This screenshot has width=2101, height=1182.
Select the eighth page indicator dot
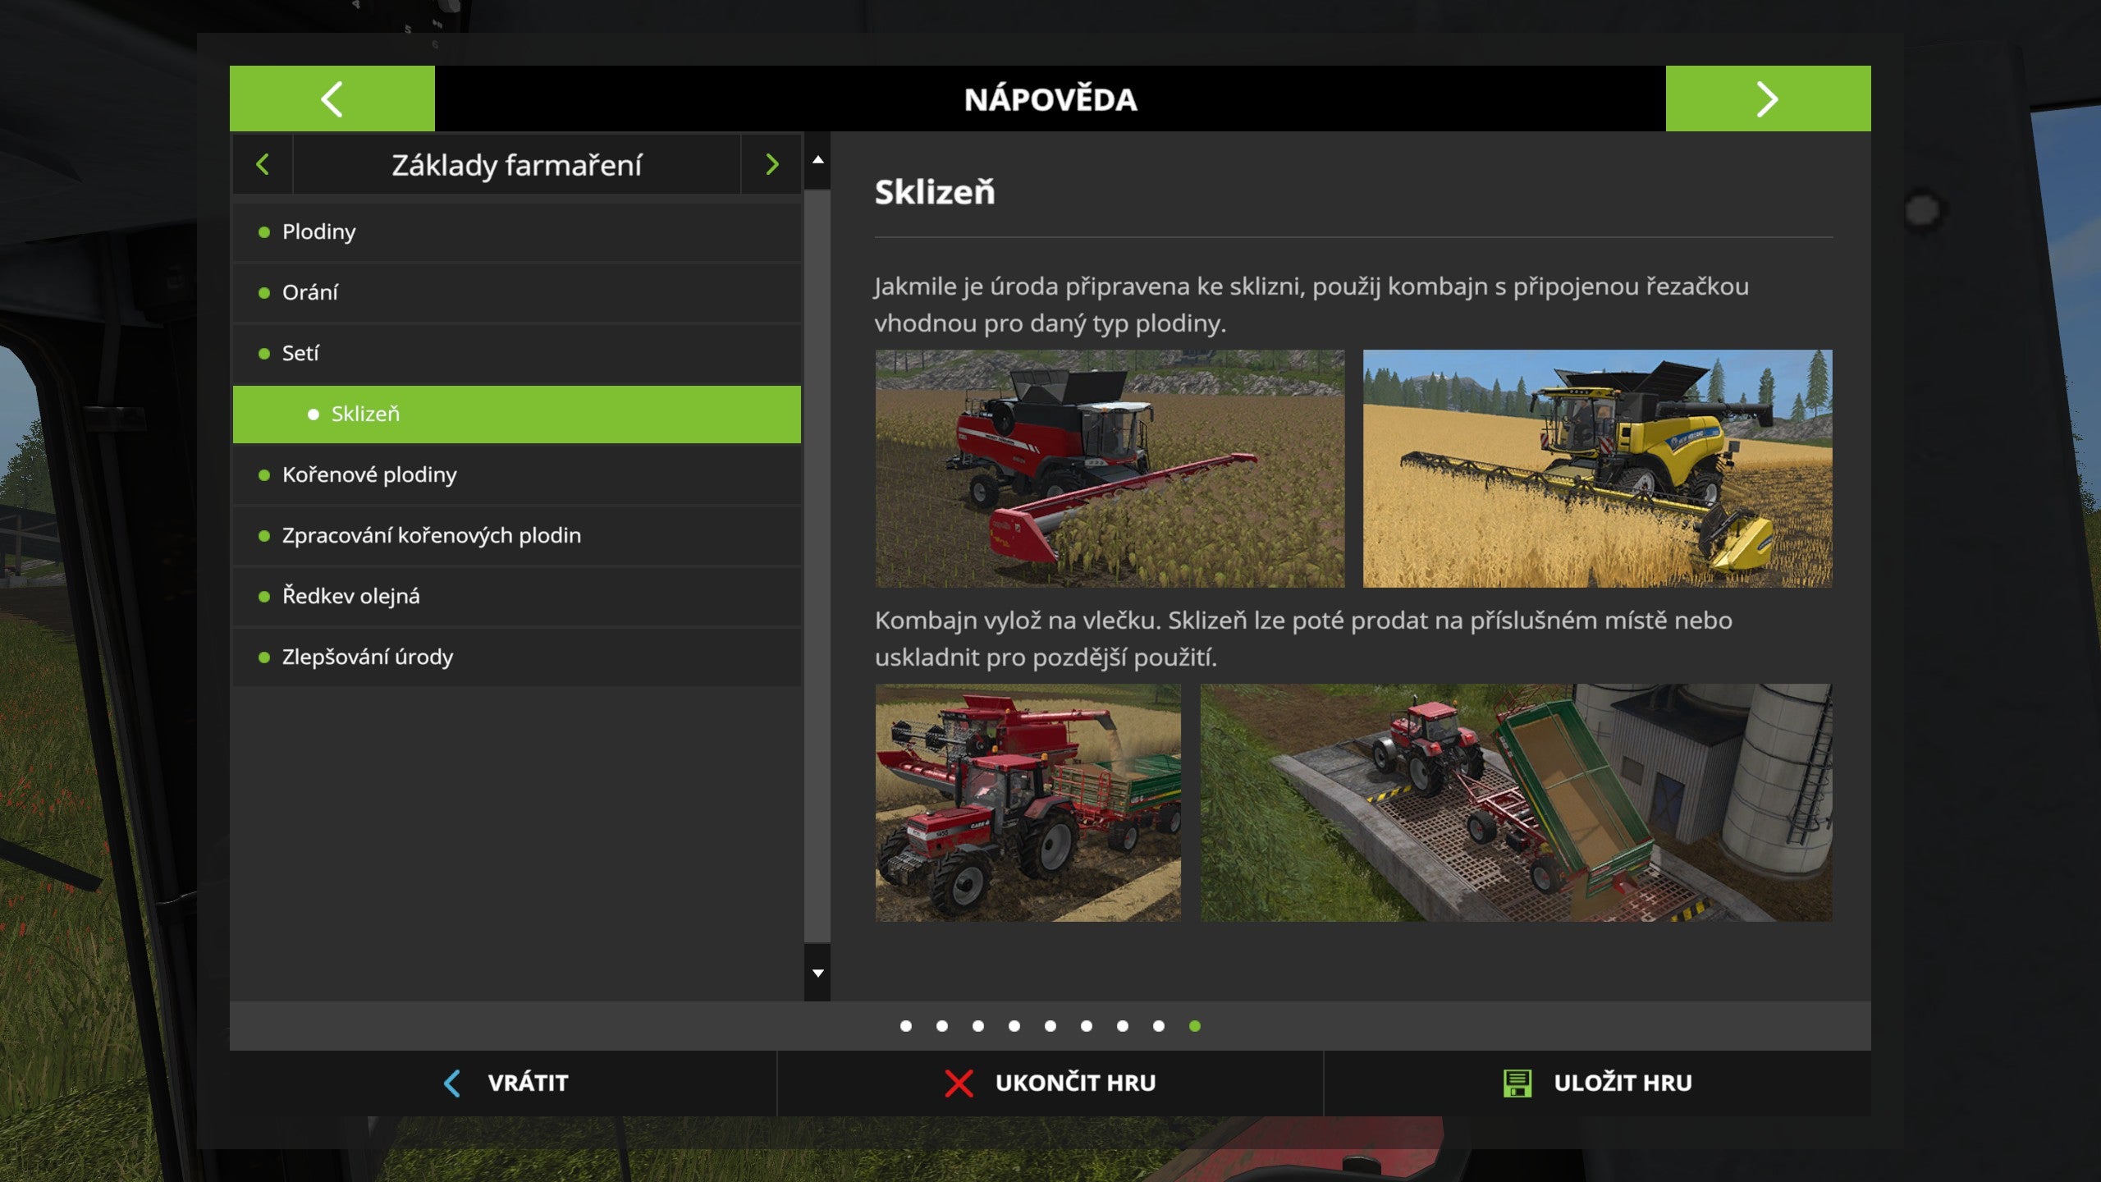[1159, 1026]
